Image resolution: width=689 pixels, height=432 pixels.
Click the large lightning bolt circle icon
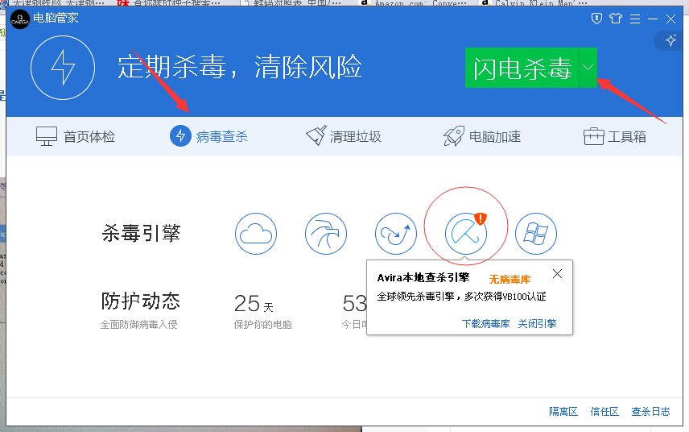click(63, 68)
